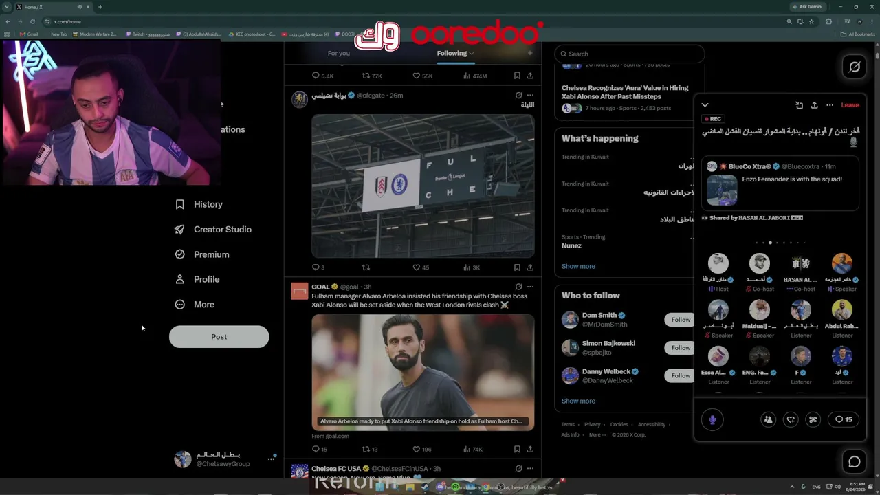This screenshot has height=495, width=880.
Task: Open Space comments with 15 replies
Action: [x=844, y=420]
